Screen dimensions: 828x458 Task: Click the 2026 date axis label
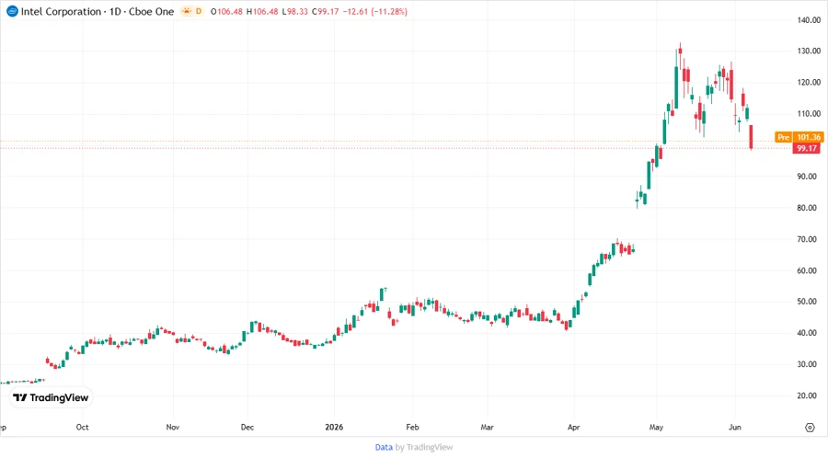click(x=334, y=427)
